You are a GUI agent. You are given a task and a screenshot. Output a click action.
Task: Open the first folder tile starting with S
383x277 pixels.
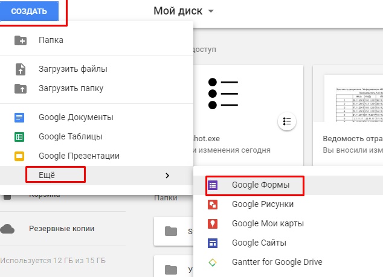click(x=173, y=231)
